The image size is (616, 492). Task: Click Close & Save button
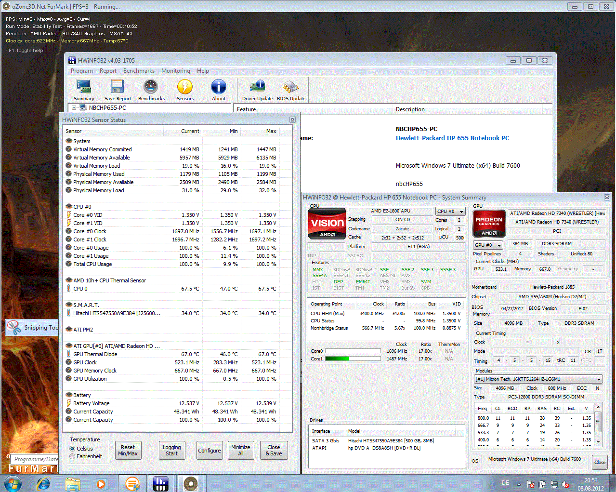[274, 450]
